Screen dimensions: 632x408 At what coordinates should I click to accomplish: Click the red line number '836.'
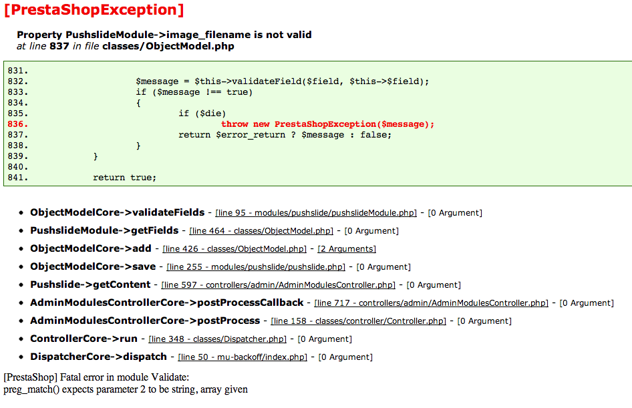coord(18,124)
